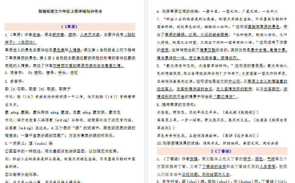Image resolution: width=295 pixels, height=183 pixels.
Task: Select the section heading 1《草原》
Action: pyautogui.click(x=69, y=27)
